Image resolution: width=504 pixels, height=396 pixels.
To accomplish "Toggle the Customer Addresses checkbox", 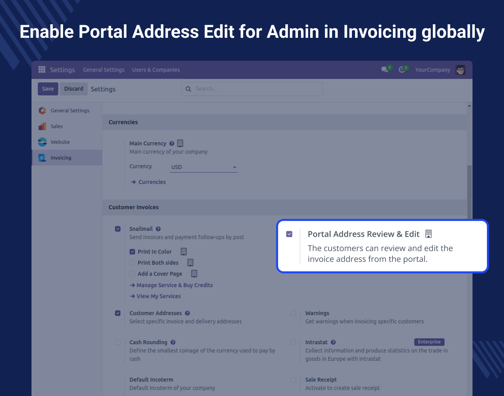I will [x=117, y=313].
